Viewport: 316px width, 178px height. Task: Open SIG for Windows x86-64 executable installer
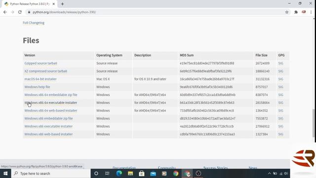(280, 102)
